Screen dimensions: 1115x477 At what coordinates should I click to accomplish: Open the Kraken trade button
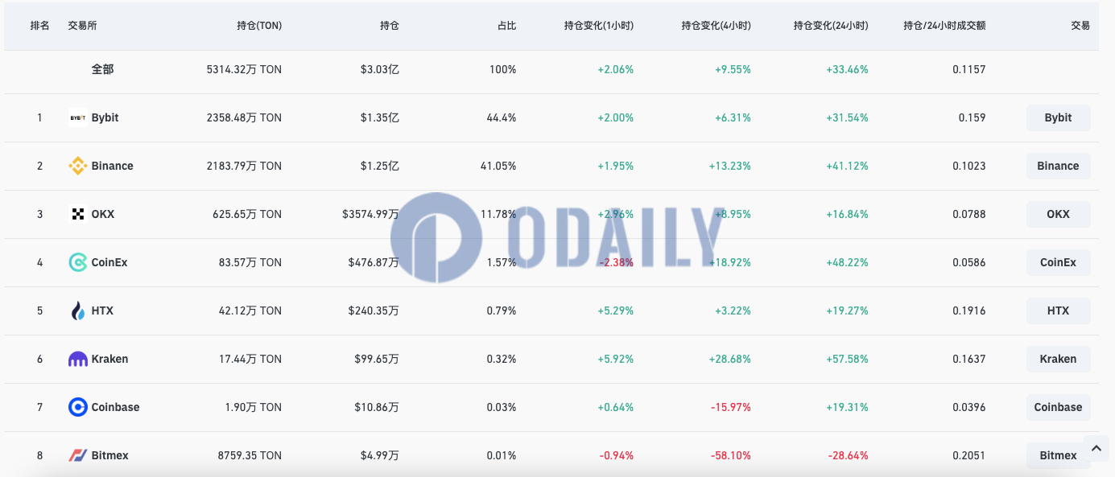(1058, 359)
